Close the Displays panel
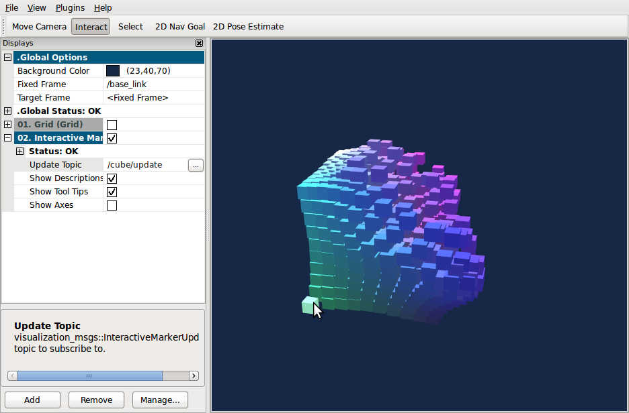This screenshot has height=413, width=629. [x=199, y=44]
